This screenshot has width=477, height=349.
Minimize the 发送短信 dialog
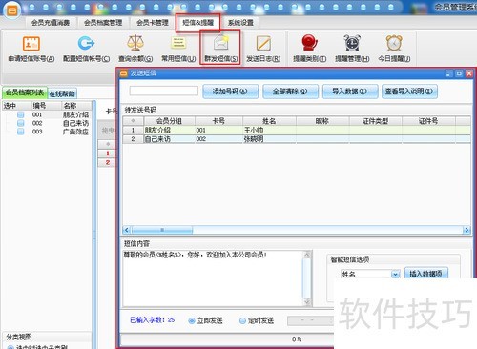448,73
